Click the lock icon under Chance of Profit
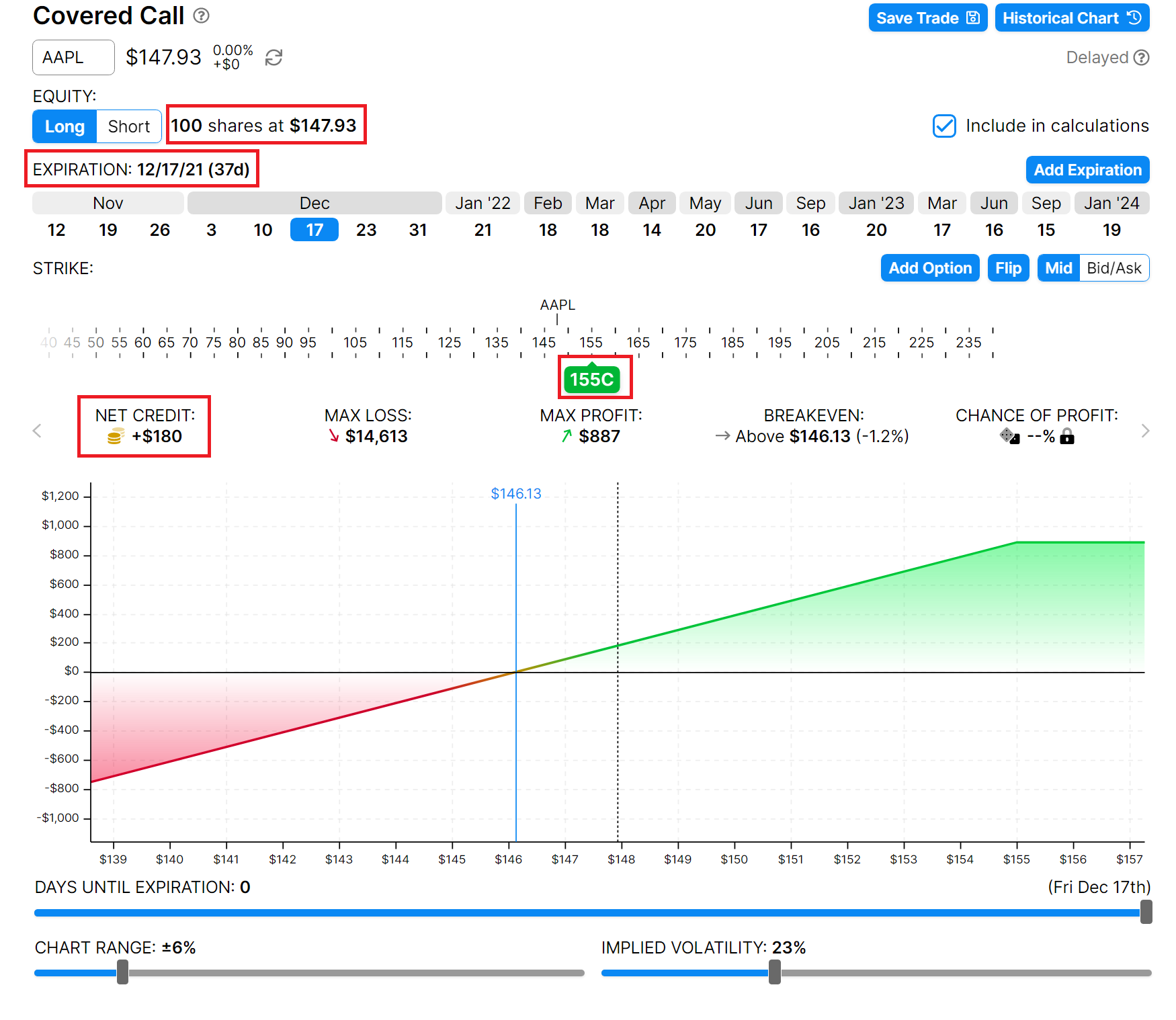1176x1020 pixels. pos(1067,437)
